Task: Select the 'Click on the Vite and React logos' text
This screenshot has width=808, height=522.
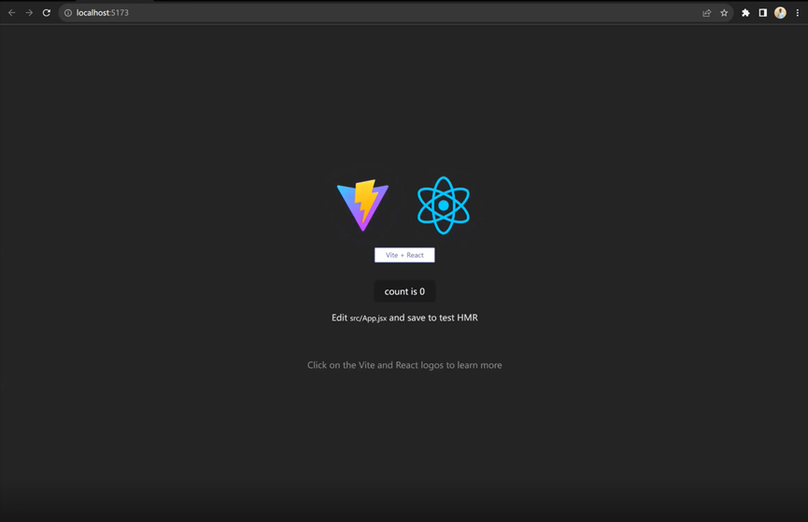Action: (x=404, y=365)
